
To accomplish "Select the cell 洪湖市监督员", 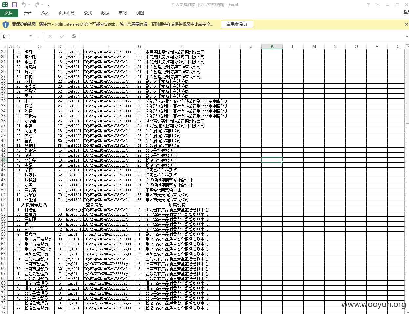I will [39, 288].
